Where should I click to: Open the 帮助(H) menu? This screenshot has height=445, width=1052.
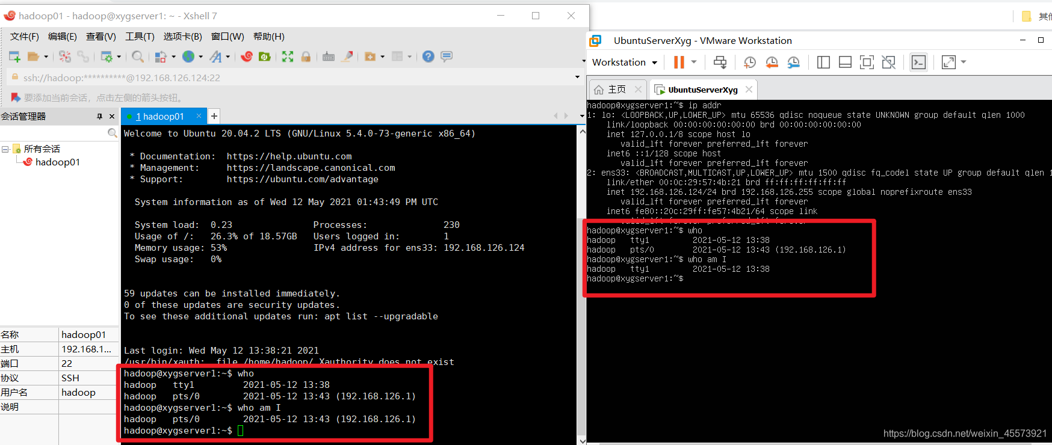tap(269, 37)
